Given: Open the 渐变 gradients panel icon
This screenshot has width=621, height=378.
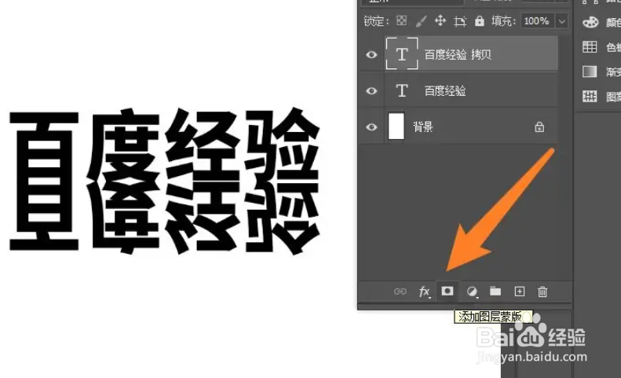Looking at the screenshot, I should point(590,72).
